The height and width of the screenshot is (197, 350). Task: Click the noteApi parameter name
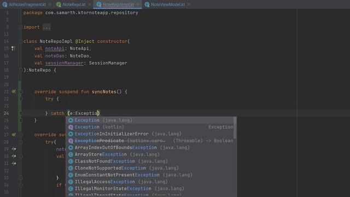[x=55, y=49]
